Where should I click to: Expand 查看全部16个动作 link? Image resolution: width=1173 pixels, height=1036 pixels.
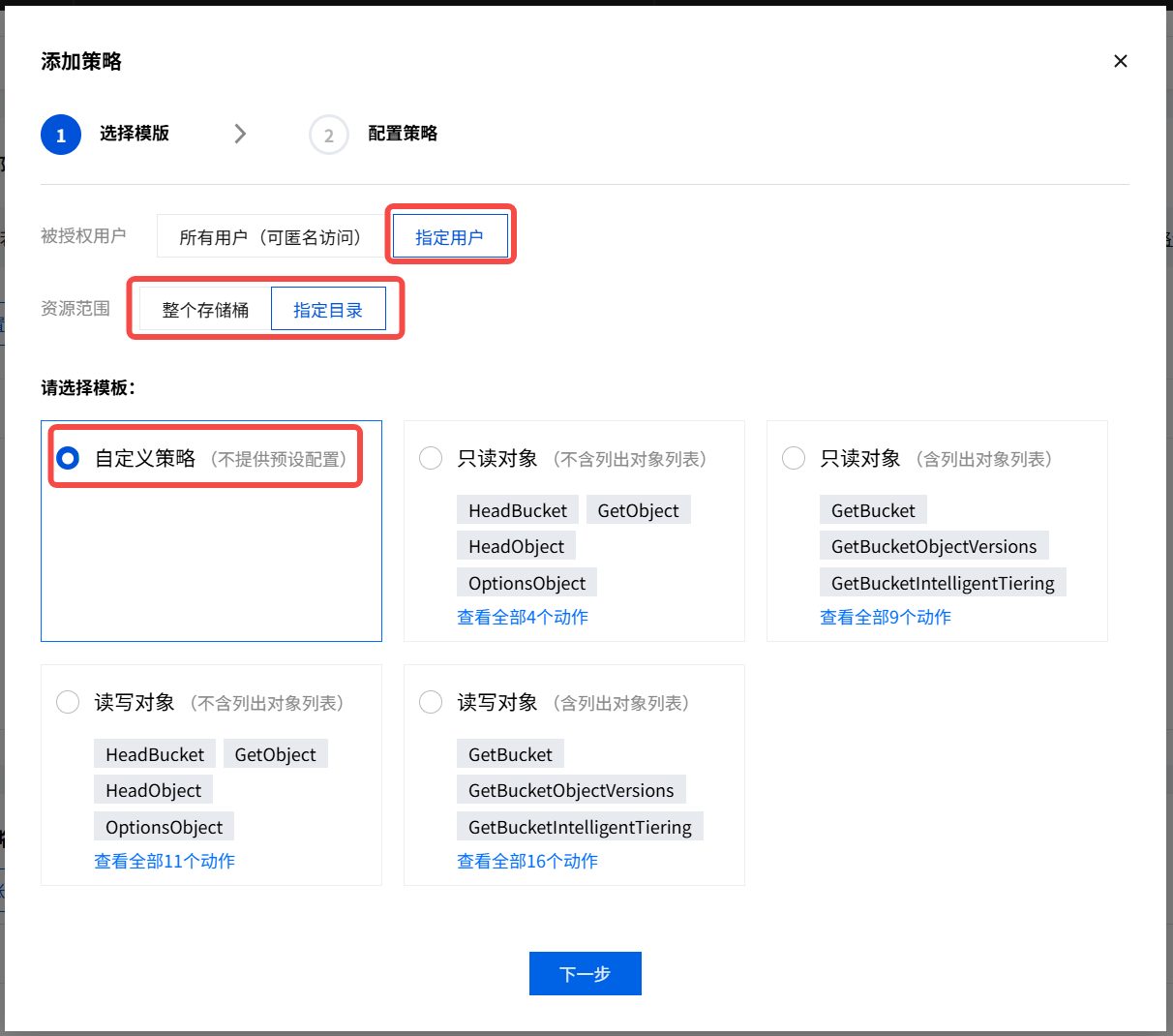(x=527, y=861)
